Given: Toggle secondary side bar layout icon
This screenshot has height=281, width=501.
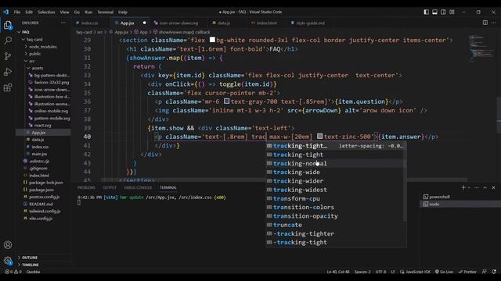Looking at the screenshot, I should [443, 12].
